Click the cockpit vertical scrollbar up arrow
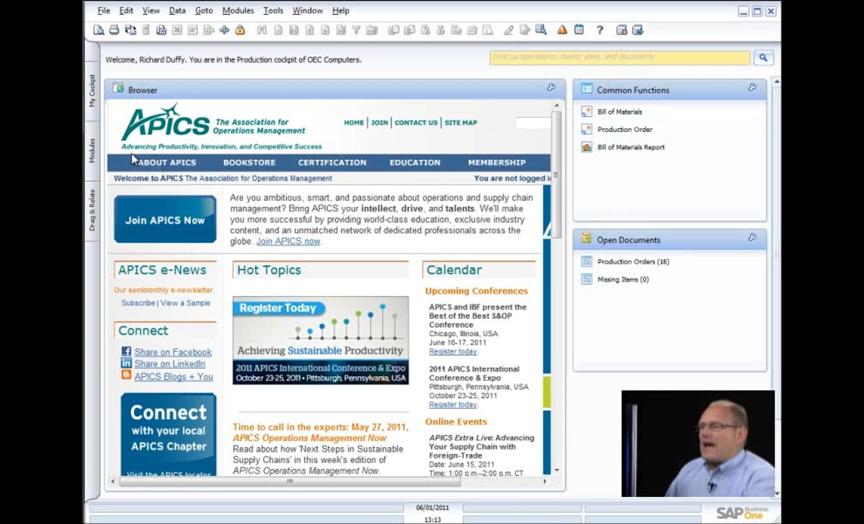 (x=776, y=82)
